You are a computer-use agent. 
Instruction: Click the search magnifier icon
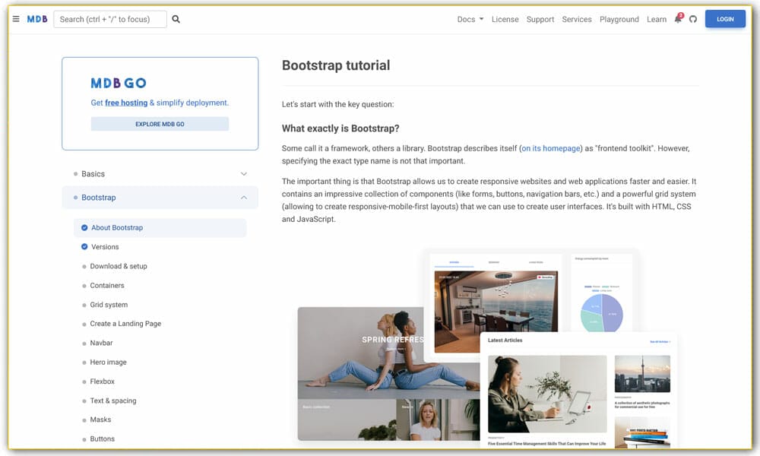tap(176, 19)
